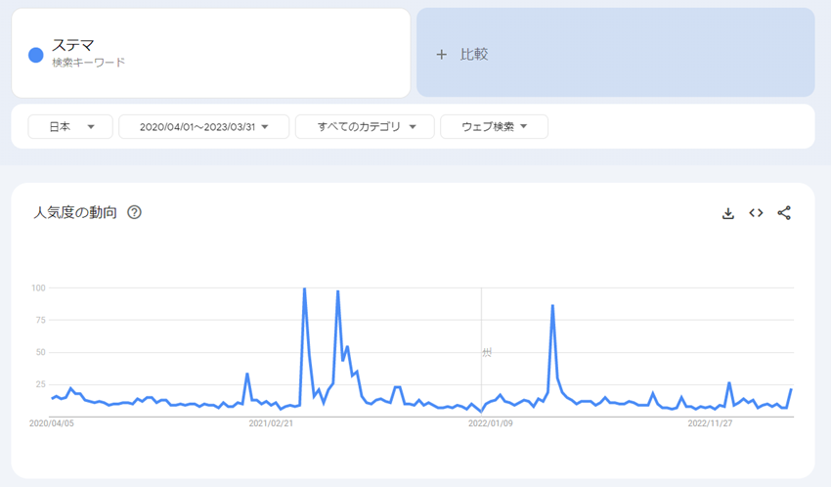This screenshot has height=487, width=831.
Task: Click the note marker on the chart line
Action: coord(486,352)
